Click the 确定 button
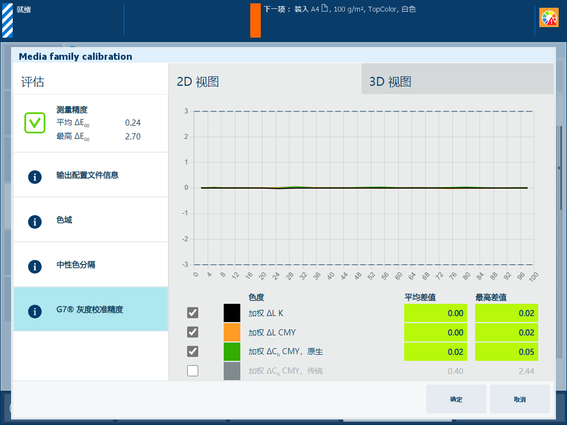Screen dimensions: 567x425 click(456, 399)
